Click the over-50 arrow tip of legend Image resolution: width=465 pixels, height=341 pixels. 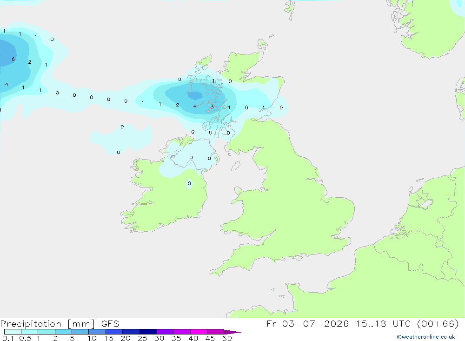tap(232, 332)
